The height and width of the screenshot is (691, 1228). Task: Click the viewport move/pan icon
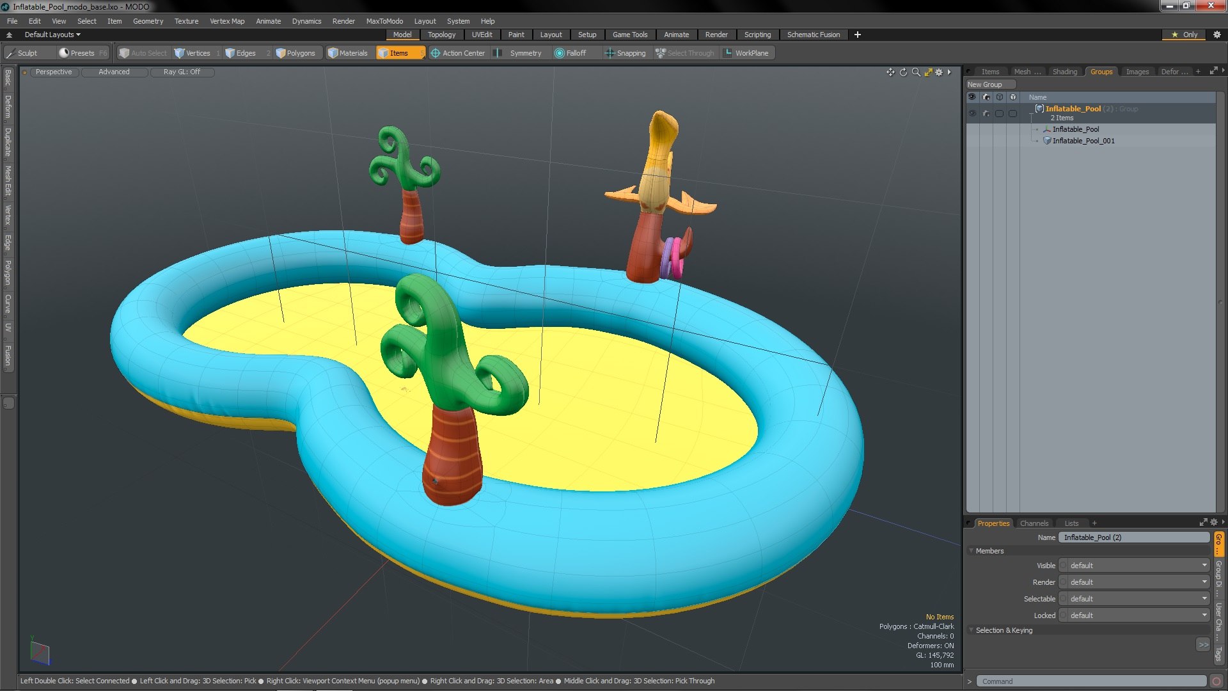890,72
